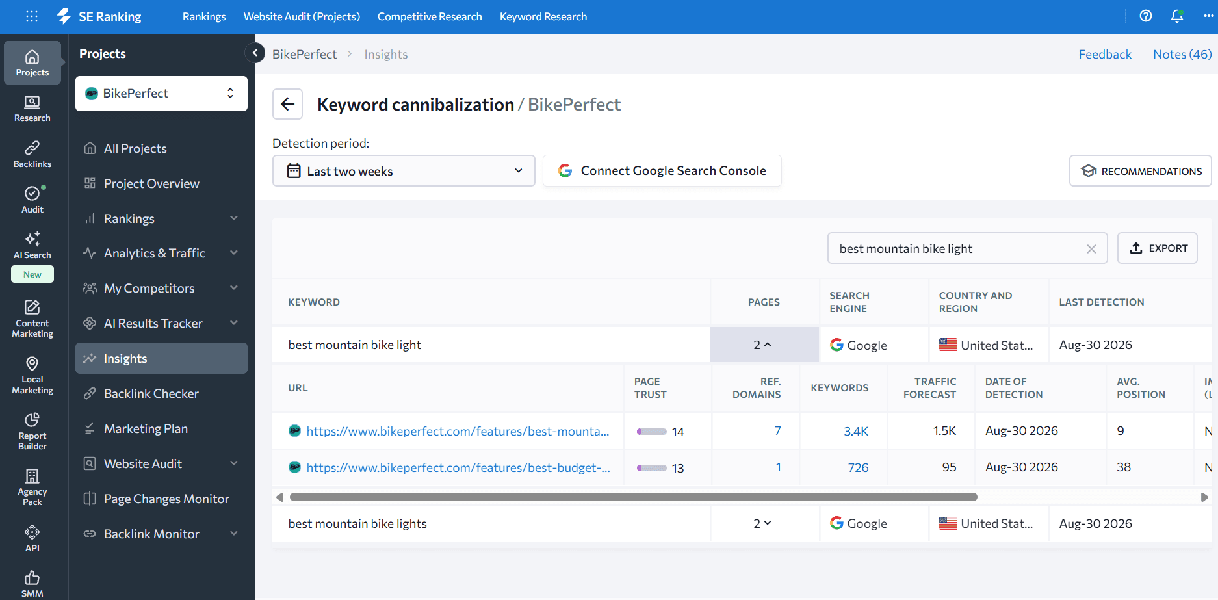Viewport: 1218px width, 600px height.
Task: Click page trust bar with value 14
Action: (x=651, y=432)
